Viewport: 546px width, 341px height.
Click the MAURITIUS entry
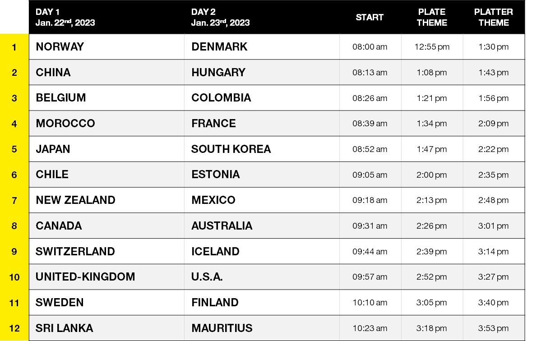(222, 328)
